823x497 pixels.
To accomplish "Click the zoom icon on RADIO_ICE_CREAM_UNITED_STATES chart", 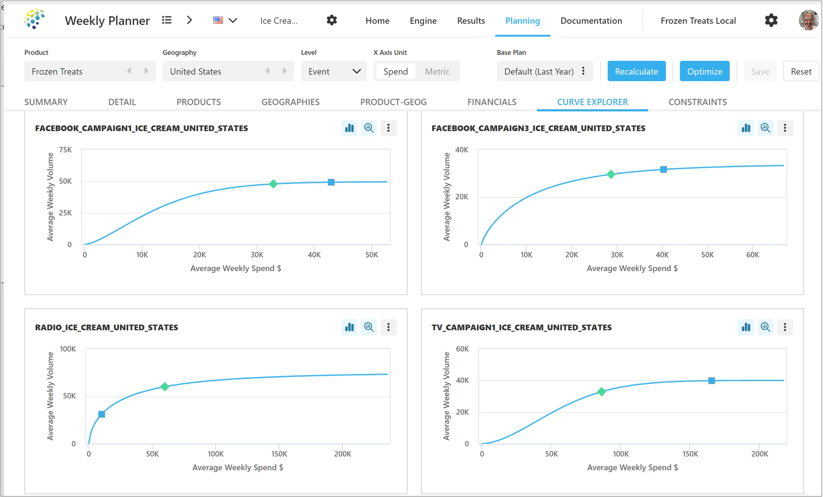I will click(369, 327).
